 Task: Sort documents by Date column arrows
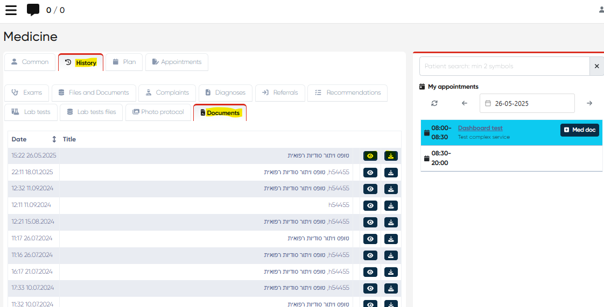tap(54, 139)
